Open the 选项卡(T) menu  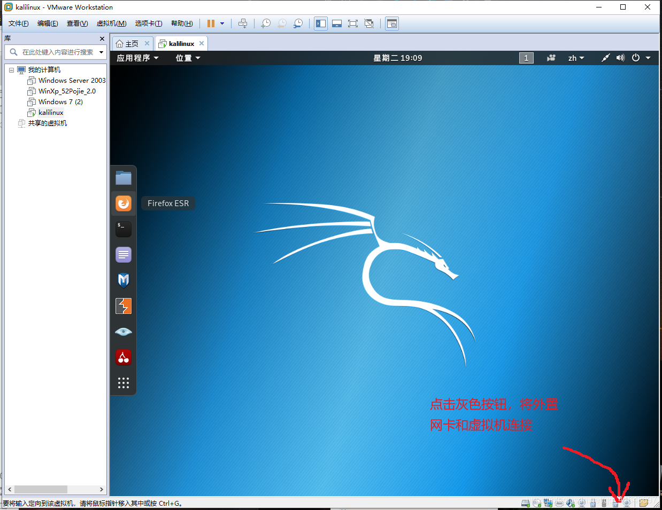click(x=149, y=23)
